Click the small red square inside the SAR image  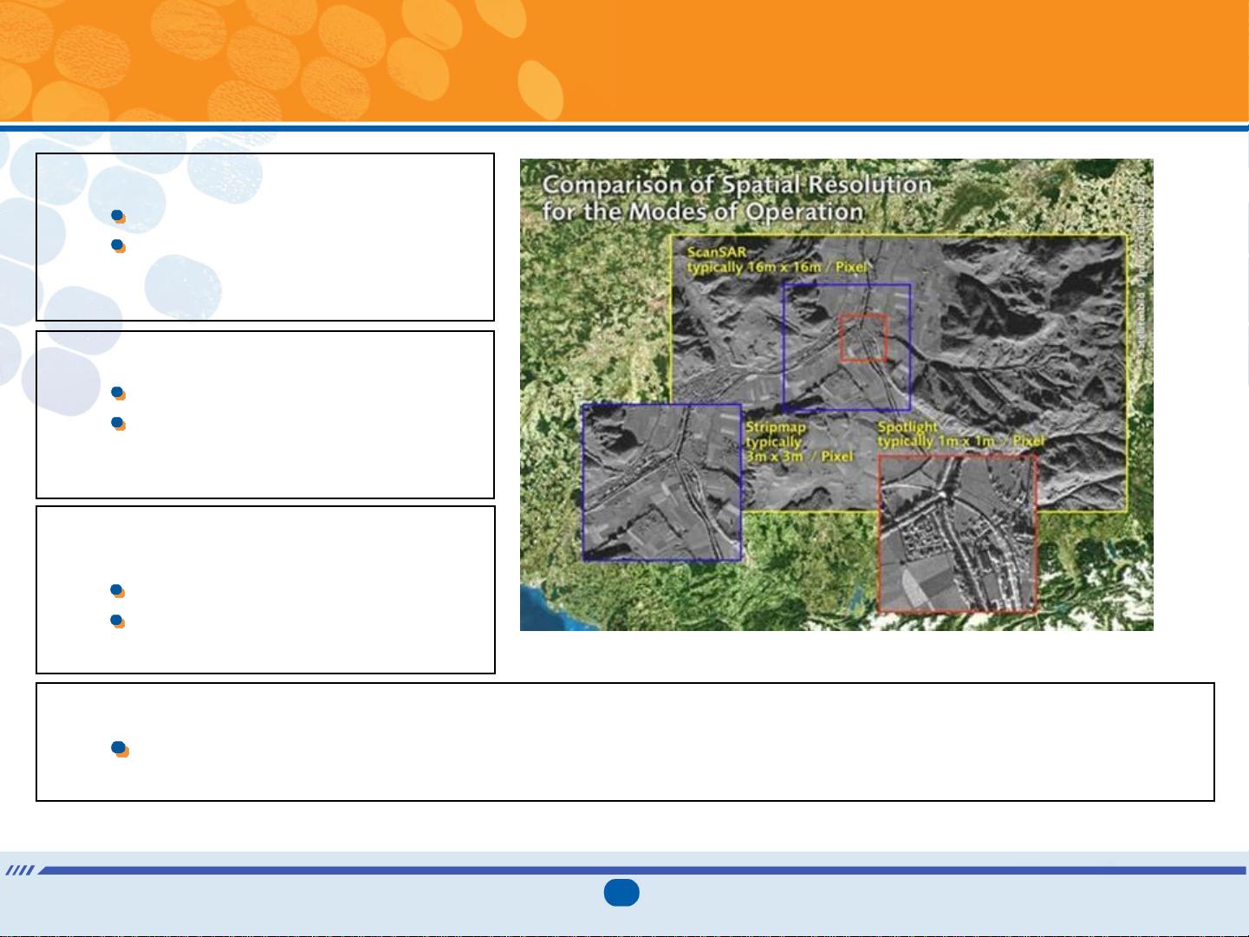coord(863,337)
